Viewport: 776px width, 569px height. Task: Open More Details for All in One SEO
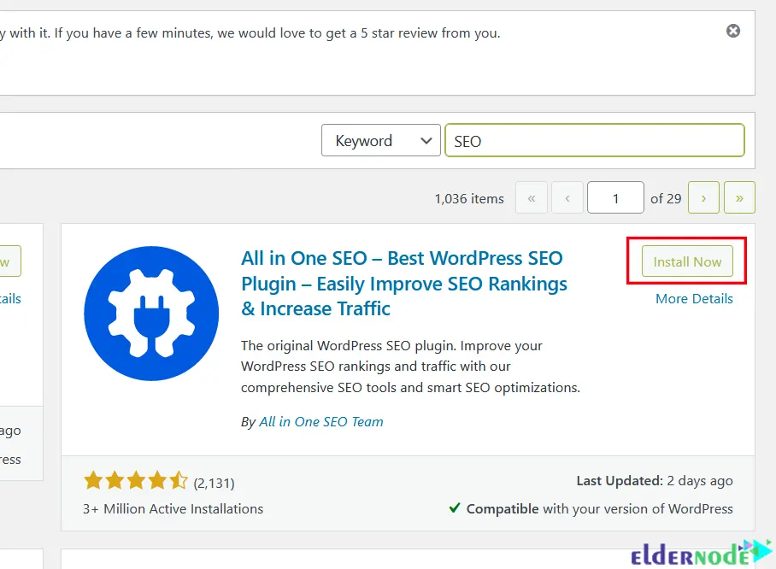click(x=694, y=298)
